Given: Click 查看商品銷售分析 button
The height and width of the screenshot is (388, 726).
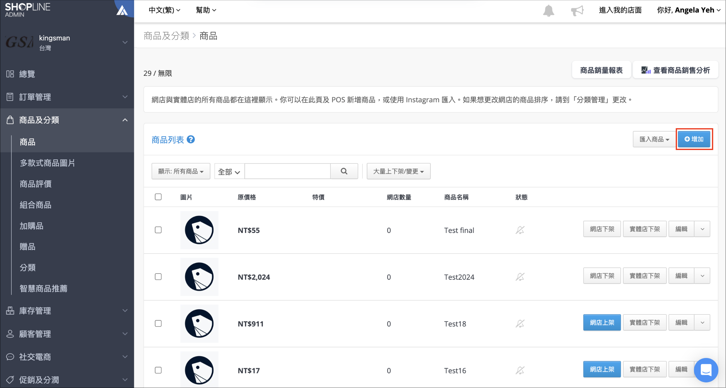Looking at the screenshot, I should [x=675, y=70].
